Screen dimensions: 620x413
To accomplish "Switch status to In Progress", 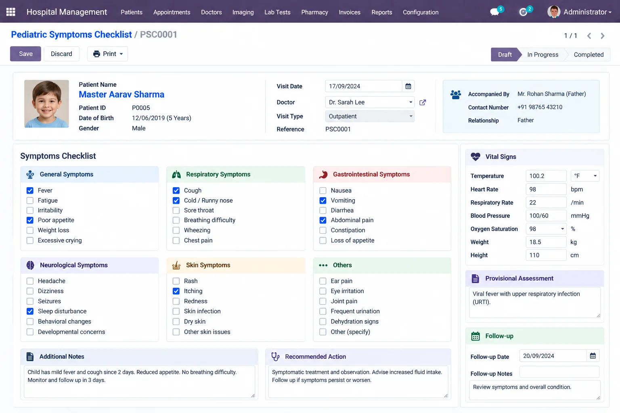I will [x=542, y=54].
